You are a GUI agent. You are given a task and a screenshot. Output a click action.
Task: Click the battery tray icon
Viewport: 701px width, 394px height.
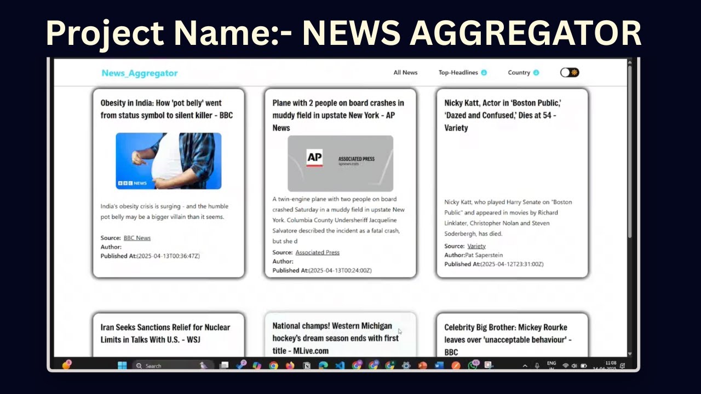pos(584,366)
